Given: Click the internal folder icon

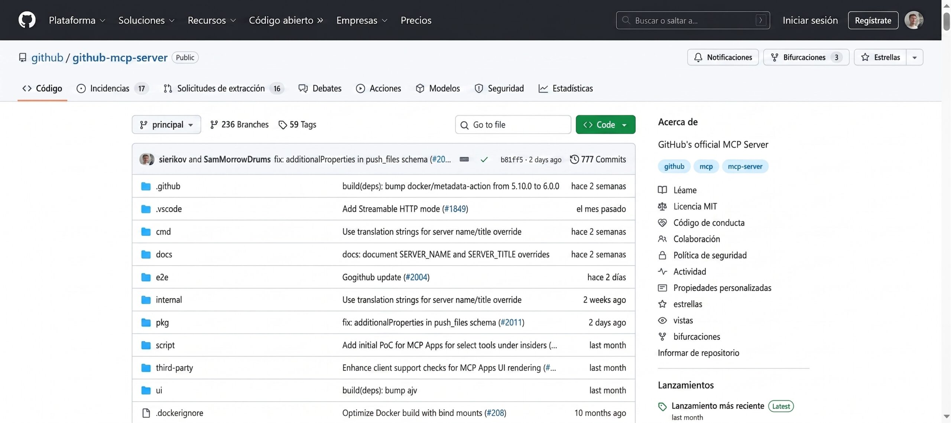Looking at the screenshot, I should coord(146,300).
